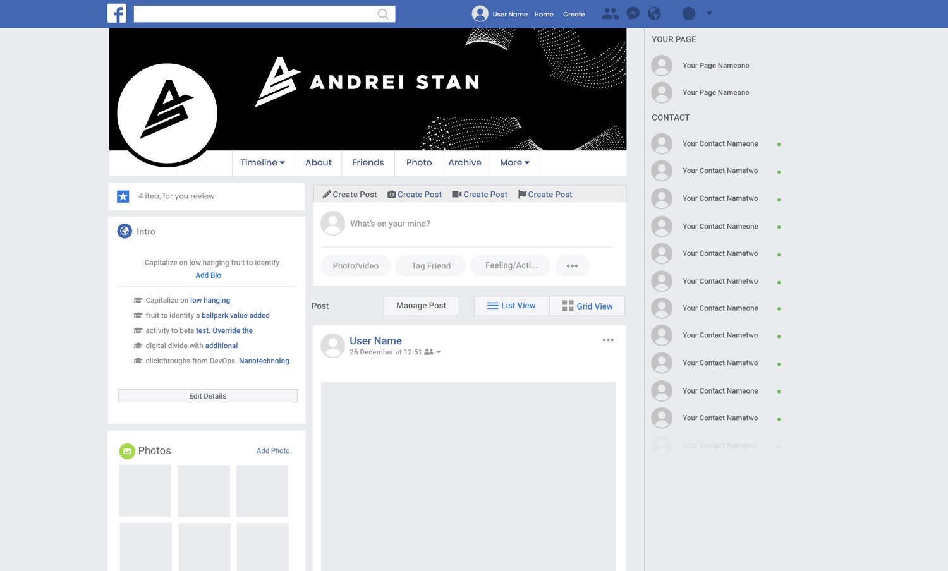
Task: Click the Manage Post button
Action: [422, 306]
